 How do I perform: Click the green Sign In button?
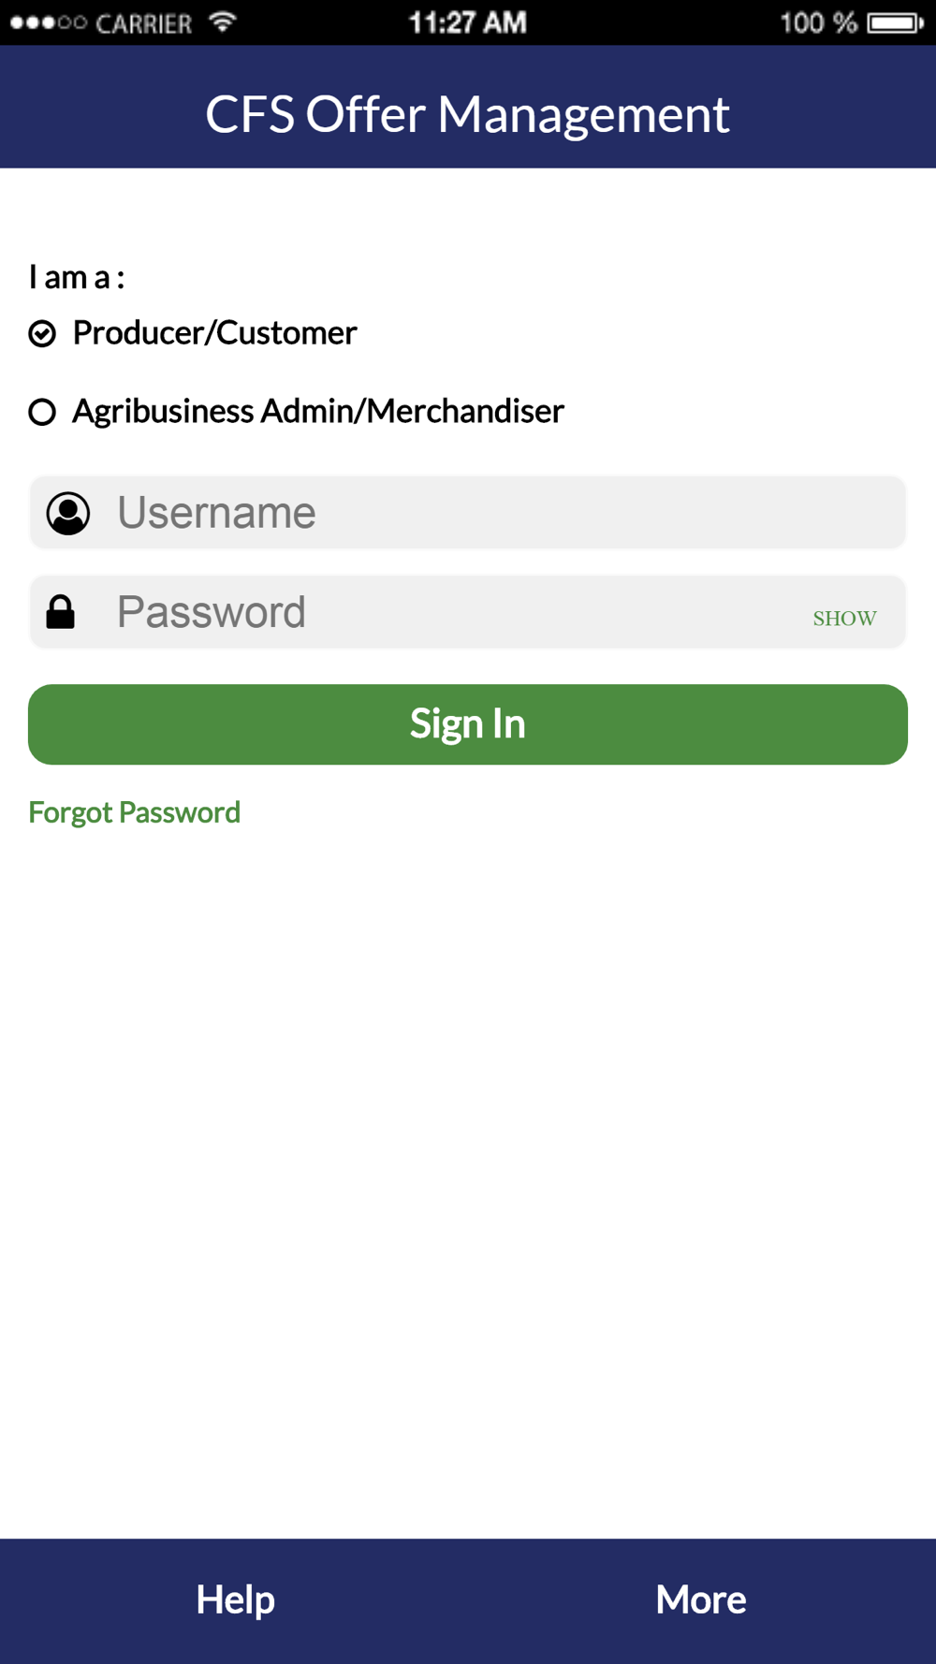click(x=468, y=724)
